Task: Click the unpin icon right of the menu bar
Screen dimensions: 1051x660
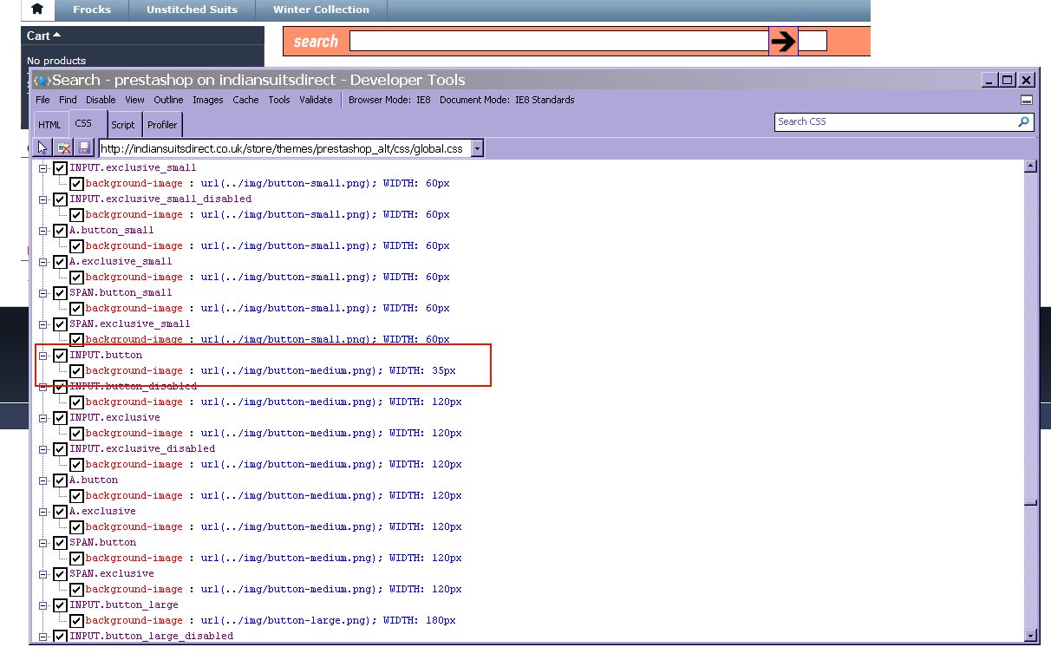Action: pos(1027,101)
